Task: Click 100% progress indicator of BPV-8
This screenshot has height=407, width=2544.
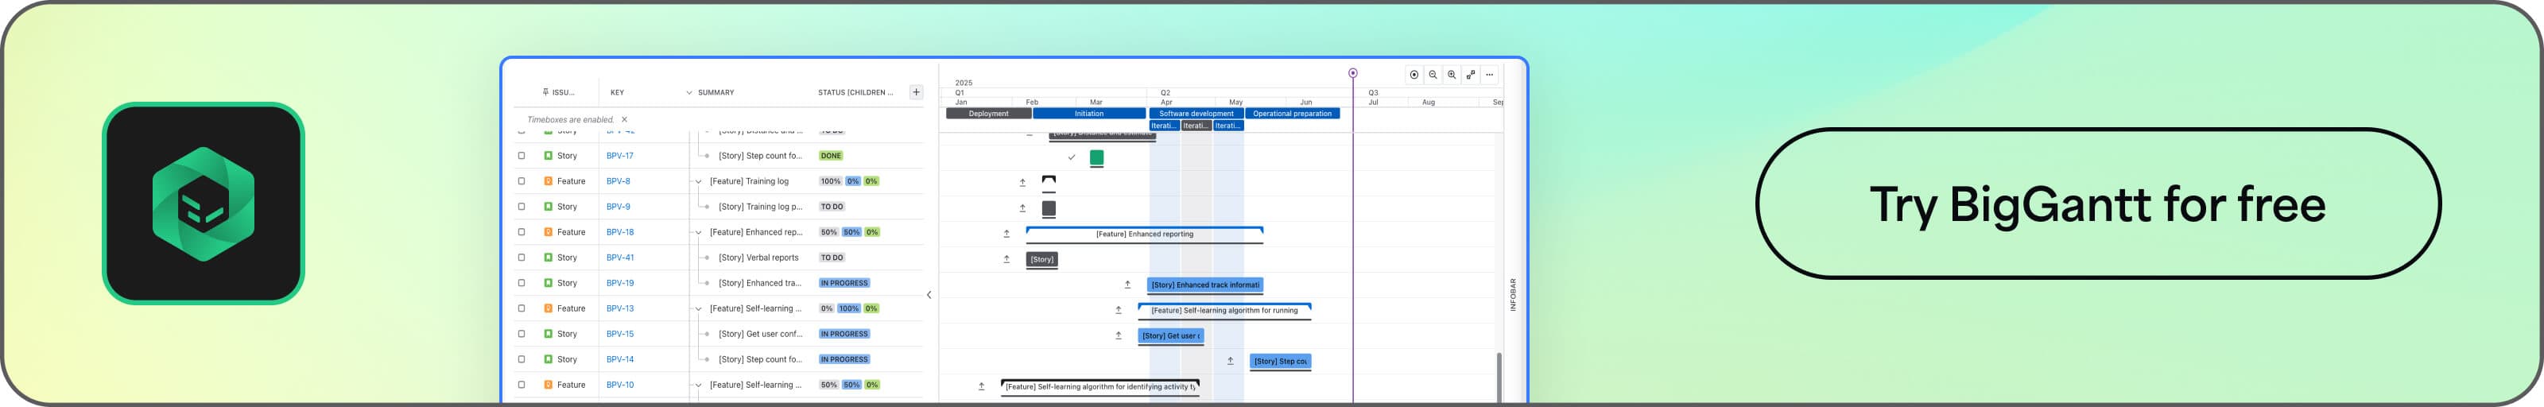Action: (x=831, y=182)
